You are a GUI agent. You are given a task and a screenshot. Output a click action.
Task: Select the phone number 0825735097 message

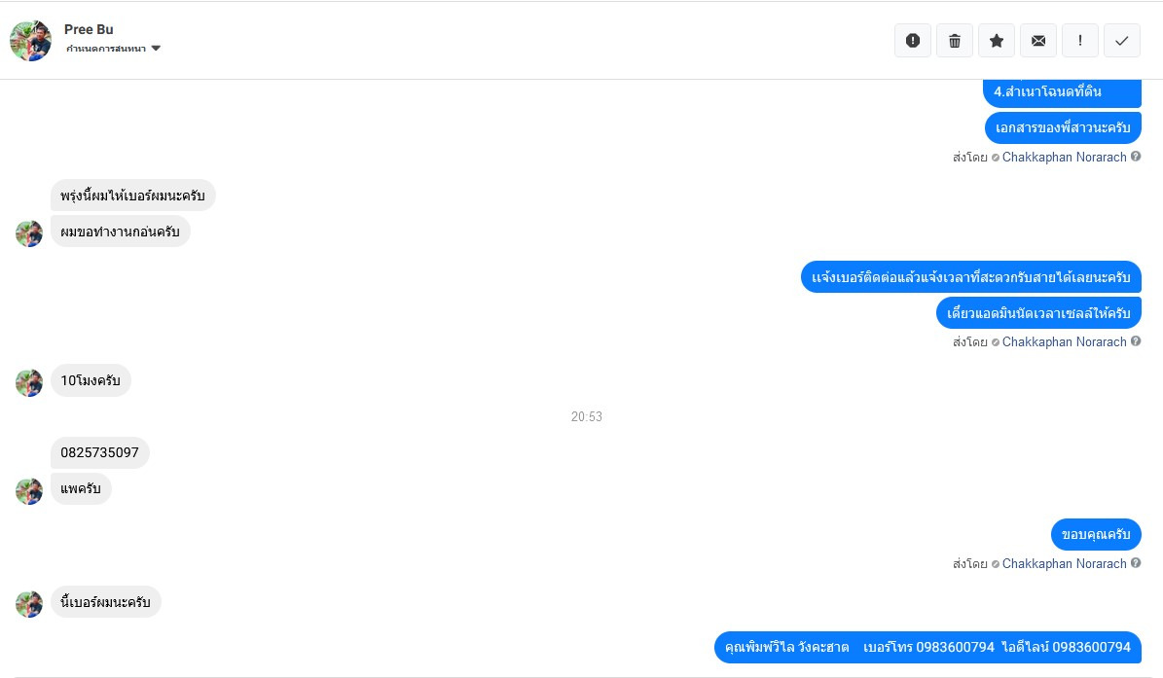click(100, 452)
